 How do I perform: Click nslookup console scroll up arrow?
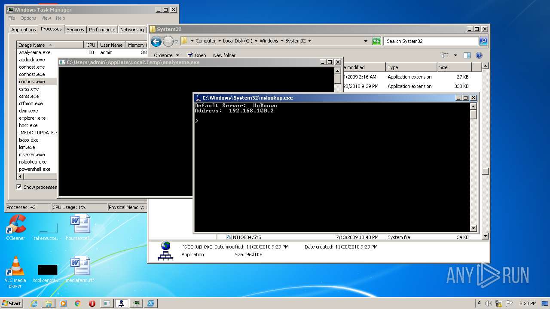(x=474, y=106)
